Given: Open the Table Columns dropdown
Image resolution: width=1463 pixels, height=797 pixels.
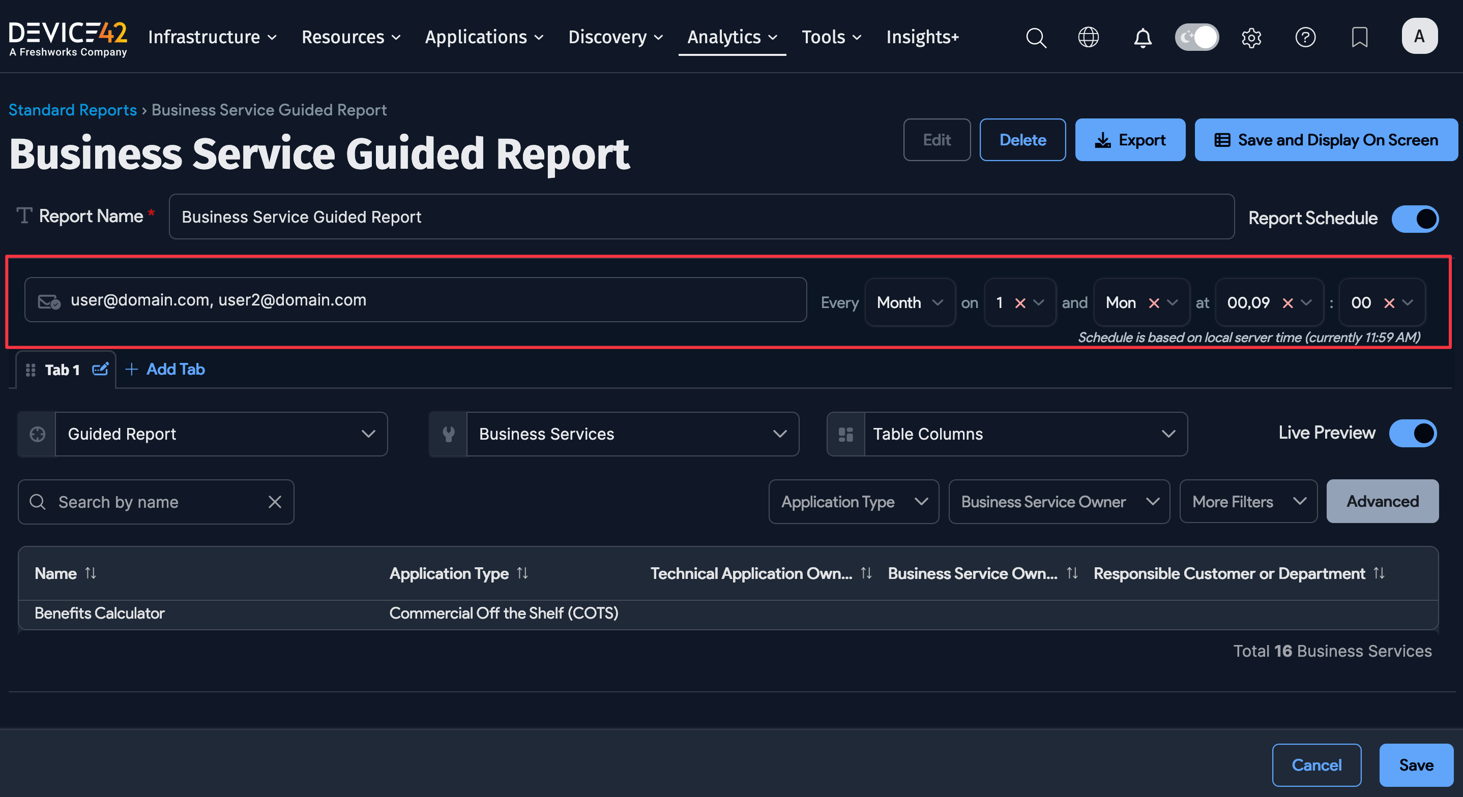Looking at the screenshot, I should [x=1025, y=434].
